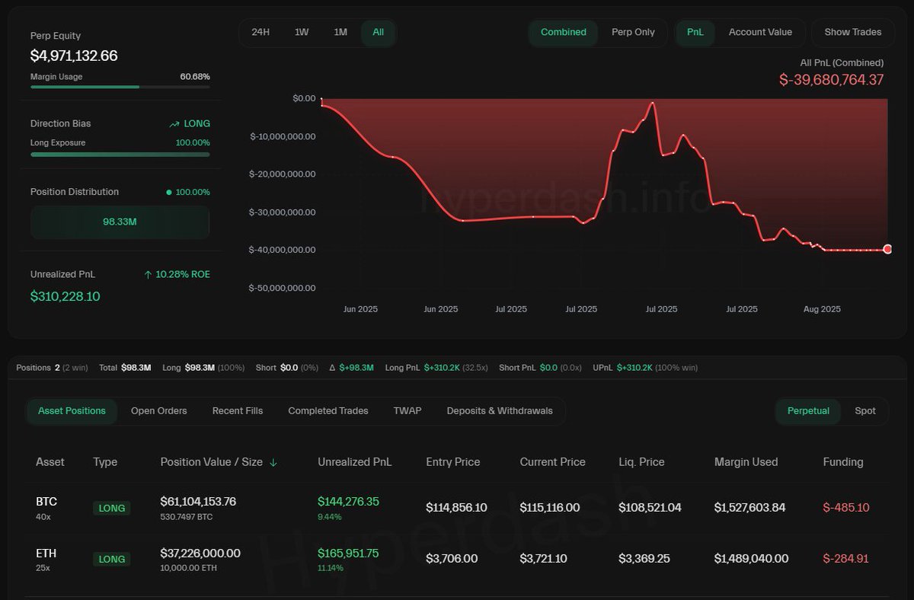Switch chart to Perp Only mode
The height and width of the screenshot is (600, 914).
[633, 32]
